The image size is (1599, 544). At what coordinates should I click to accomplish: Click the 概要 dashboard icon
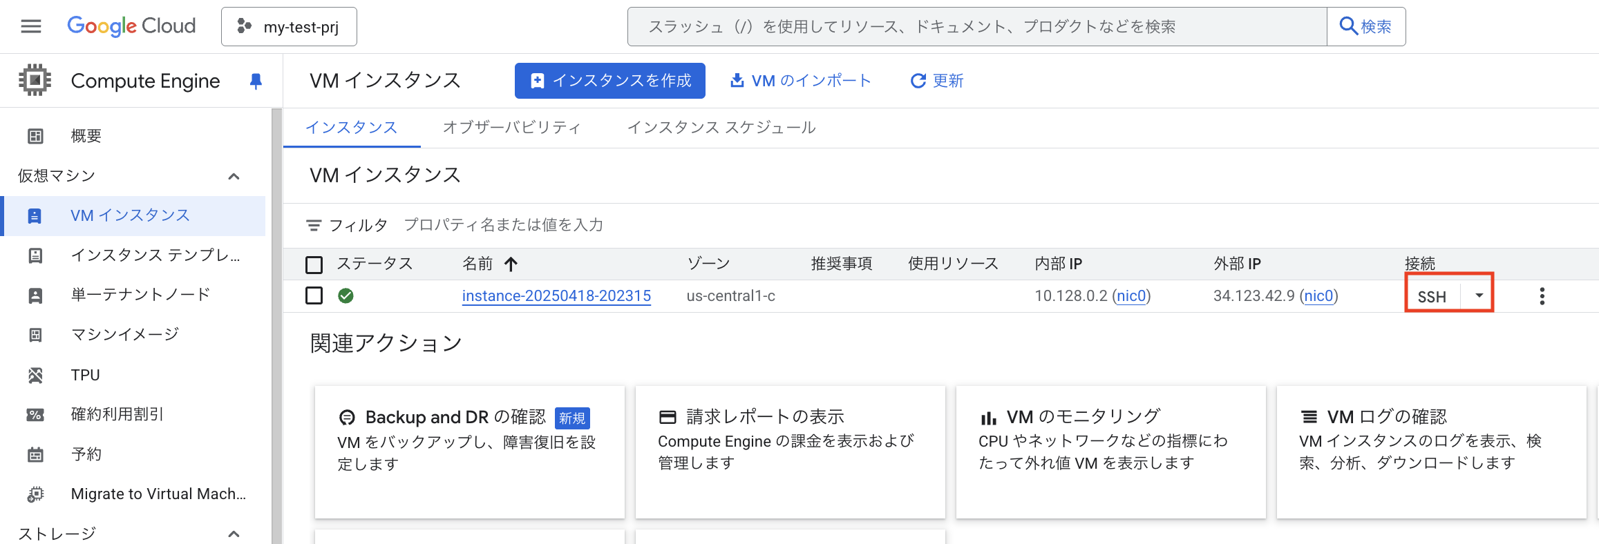[35, 136]
